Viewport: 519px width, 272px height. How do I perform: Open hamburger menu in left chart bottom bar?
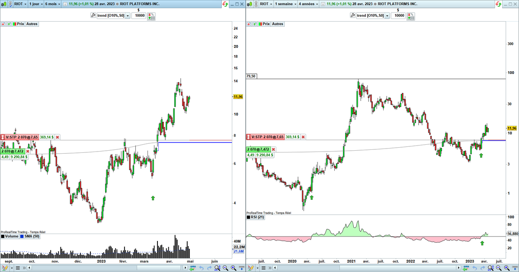[18, 268]
